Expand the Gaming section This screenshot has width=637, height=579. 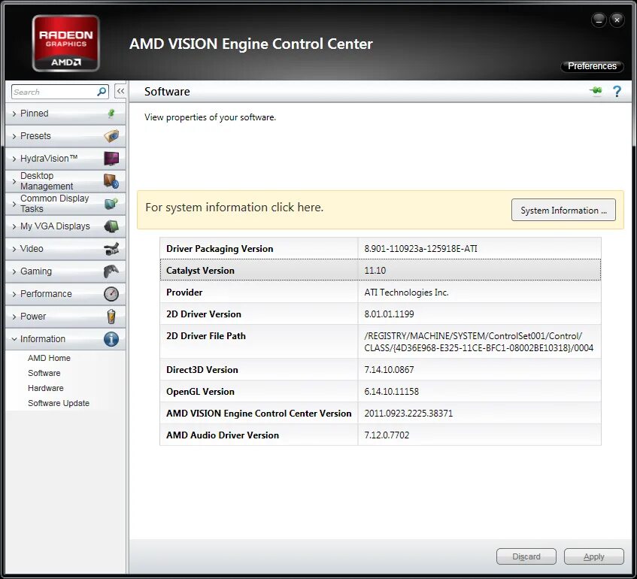65,271
